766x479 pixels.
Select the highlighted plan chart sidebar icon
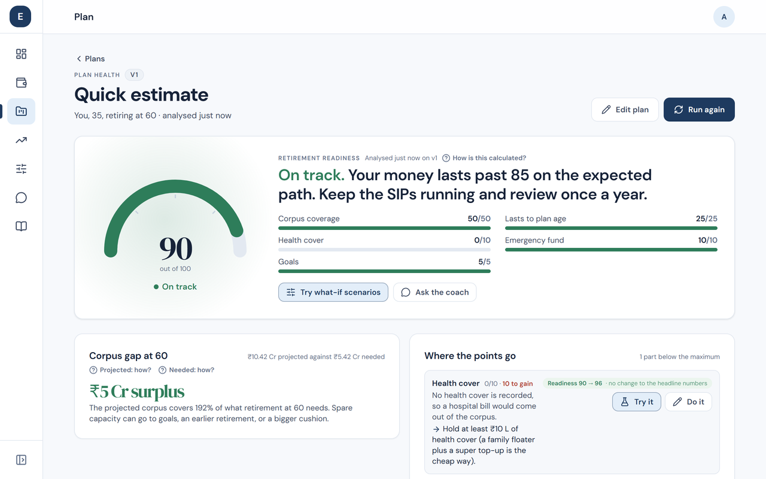coord(21,111)
